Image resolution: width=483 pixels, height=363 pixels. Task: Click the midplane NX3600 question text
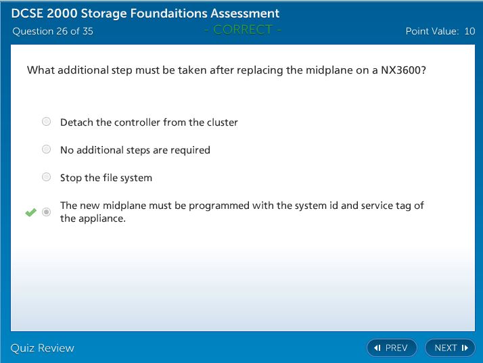point(227,70)
